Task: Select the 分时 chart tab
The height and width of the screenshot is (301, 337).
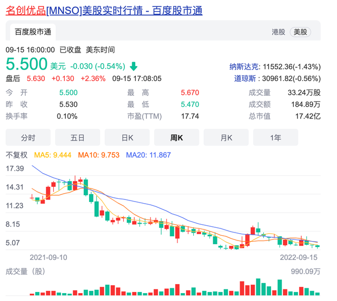Action: point(28,137)
